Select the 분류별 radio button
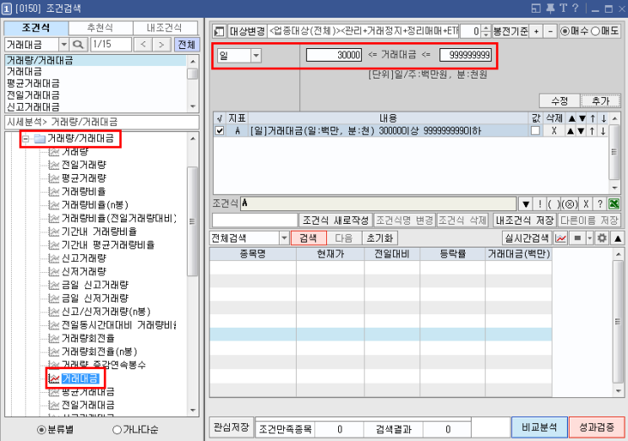The image size is (628, 441). tap(41, 430)
